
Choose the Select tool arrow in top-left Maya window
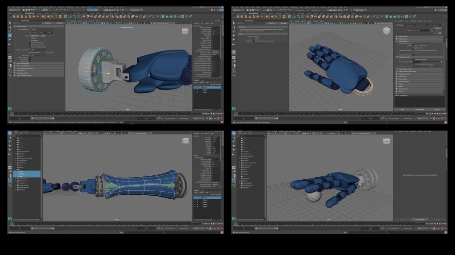pyautogui.click(x=10, y=23)
